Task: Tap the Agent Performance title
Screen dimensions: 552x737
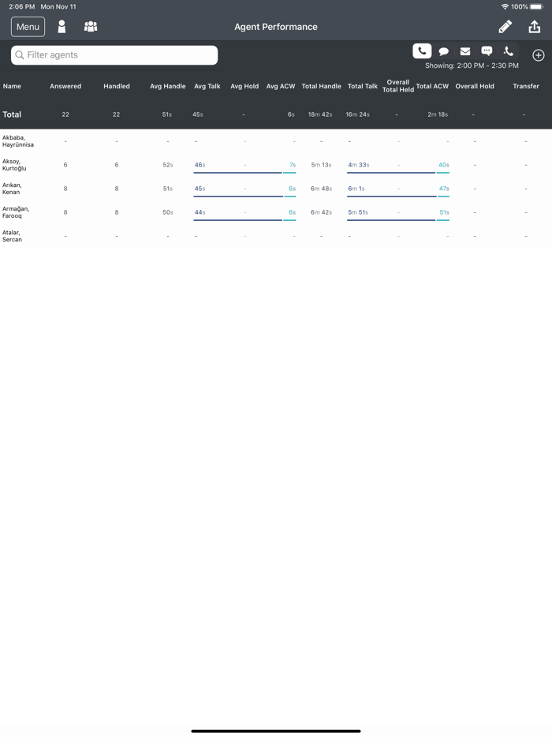Action: click(276, 27)
